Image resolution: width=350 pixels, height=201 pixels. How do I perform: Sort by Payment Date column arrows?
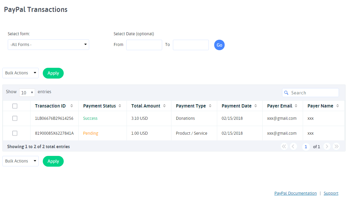point(255,106)
